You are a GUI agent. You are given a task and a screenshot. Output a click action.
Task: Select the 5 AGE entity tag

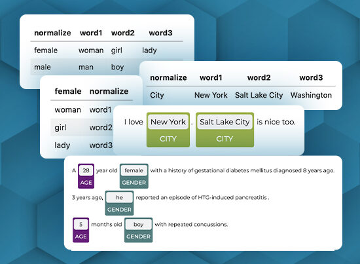[81, 230]
